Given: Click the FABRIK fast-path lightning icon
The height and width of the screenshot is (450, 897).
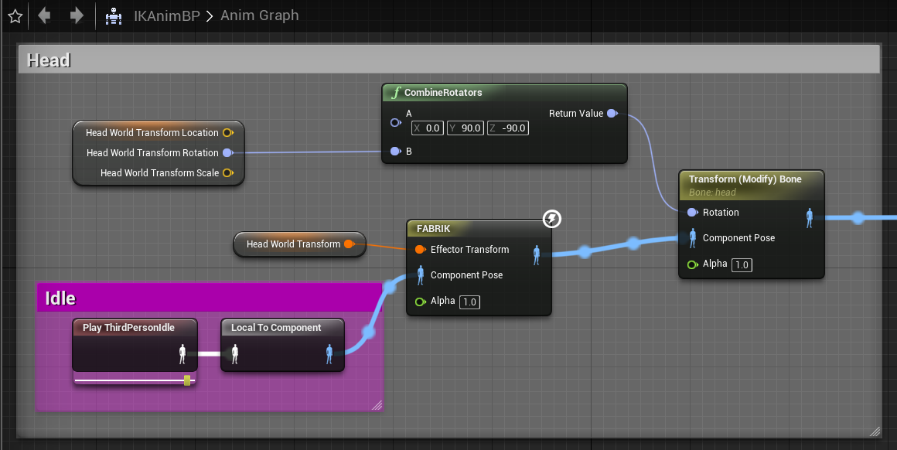Looking at the screenshot, I should (x=551, y=218).
